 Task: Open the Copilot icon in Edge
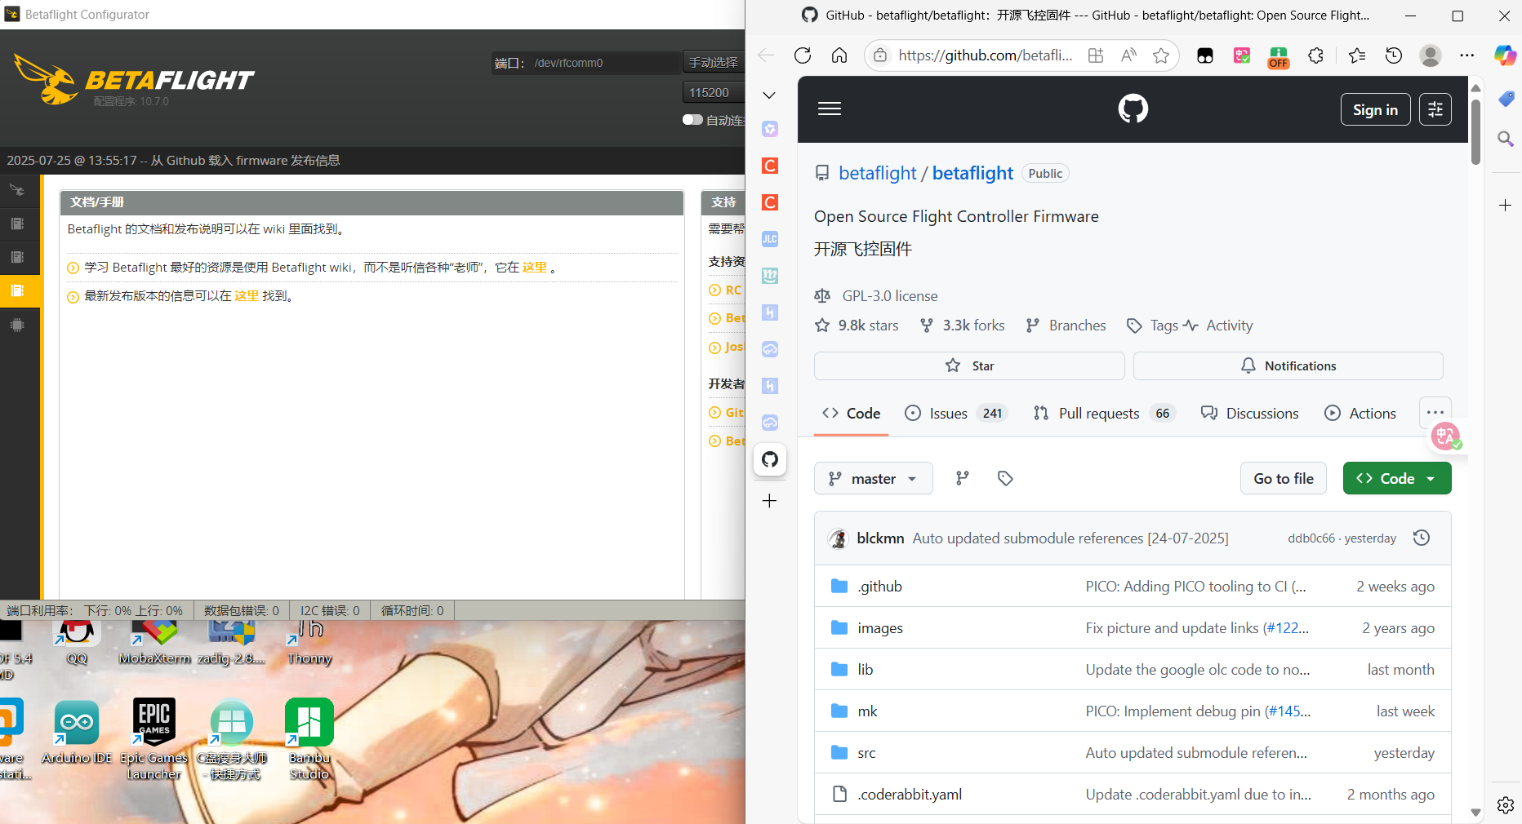point(1505,55)
